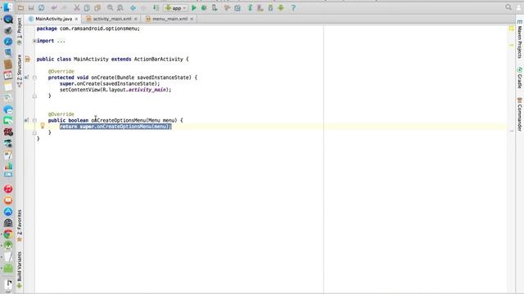This screenshot has width=524, height=294.
Task: Click fold end marker below return statement
Action: tap(34, 132)
